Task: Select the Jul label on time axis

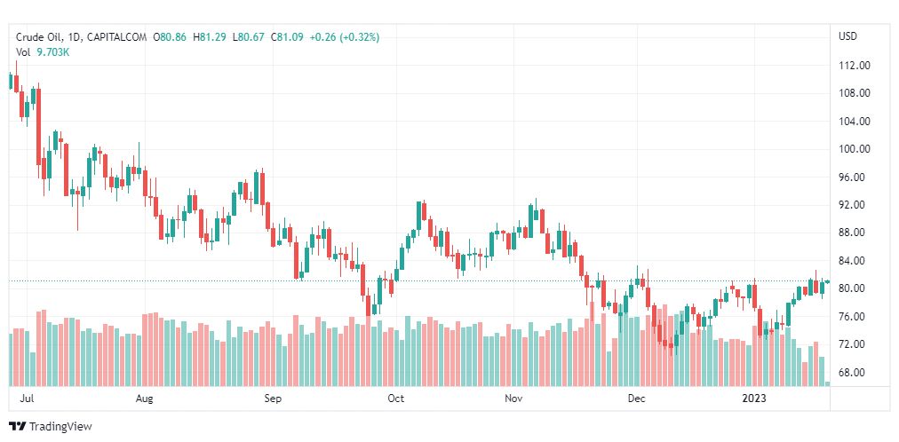Action: tap(27, 399)
